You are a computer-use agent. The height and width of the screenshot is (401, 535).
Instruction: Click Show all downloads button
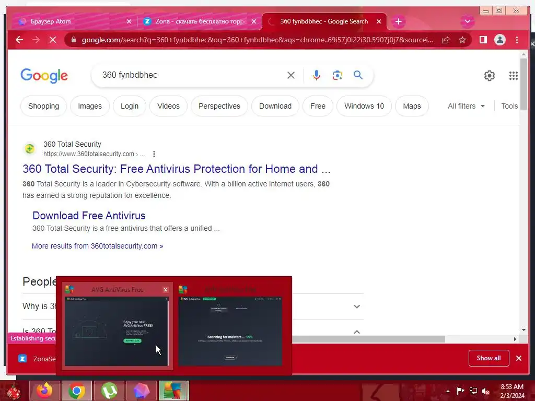tap(489, 358)
